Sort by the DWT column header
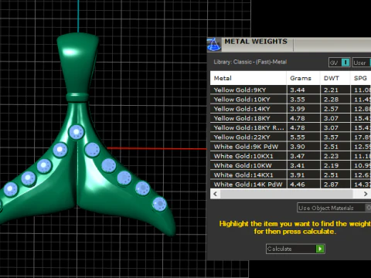Image resolution: width=371 pixels, height=278 pixels. [335, 78]
